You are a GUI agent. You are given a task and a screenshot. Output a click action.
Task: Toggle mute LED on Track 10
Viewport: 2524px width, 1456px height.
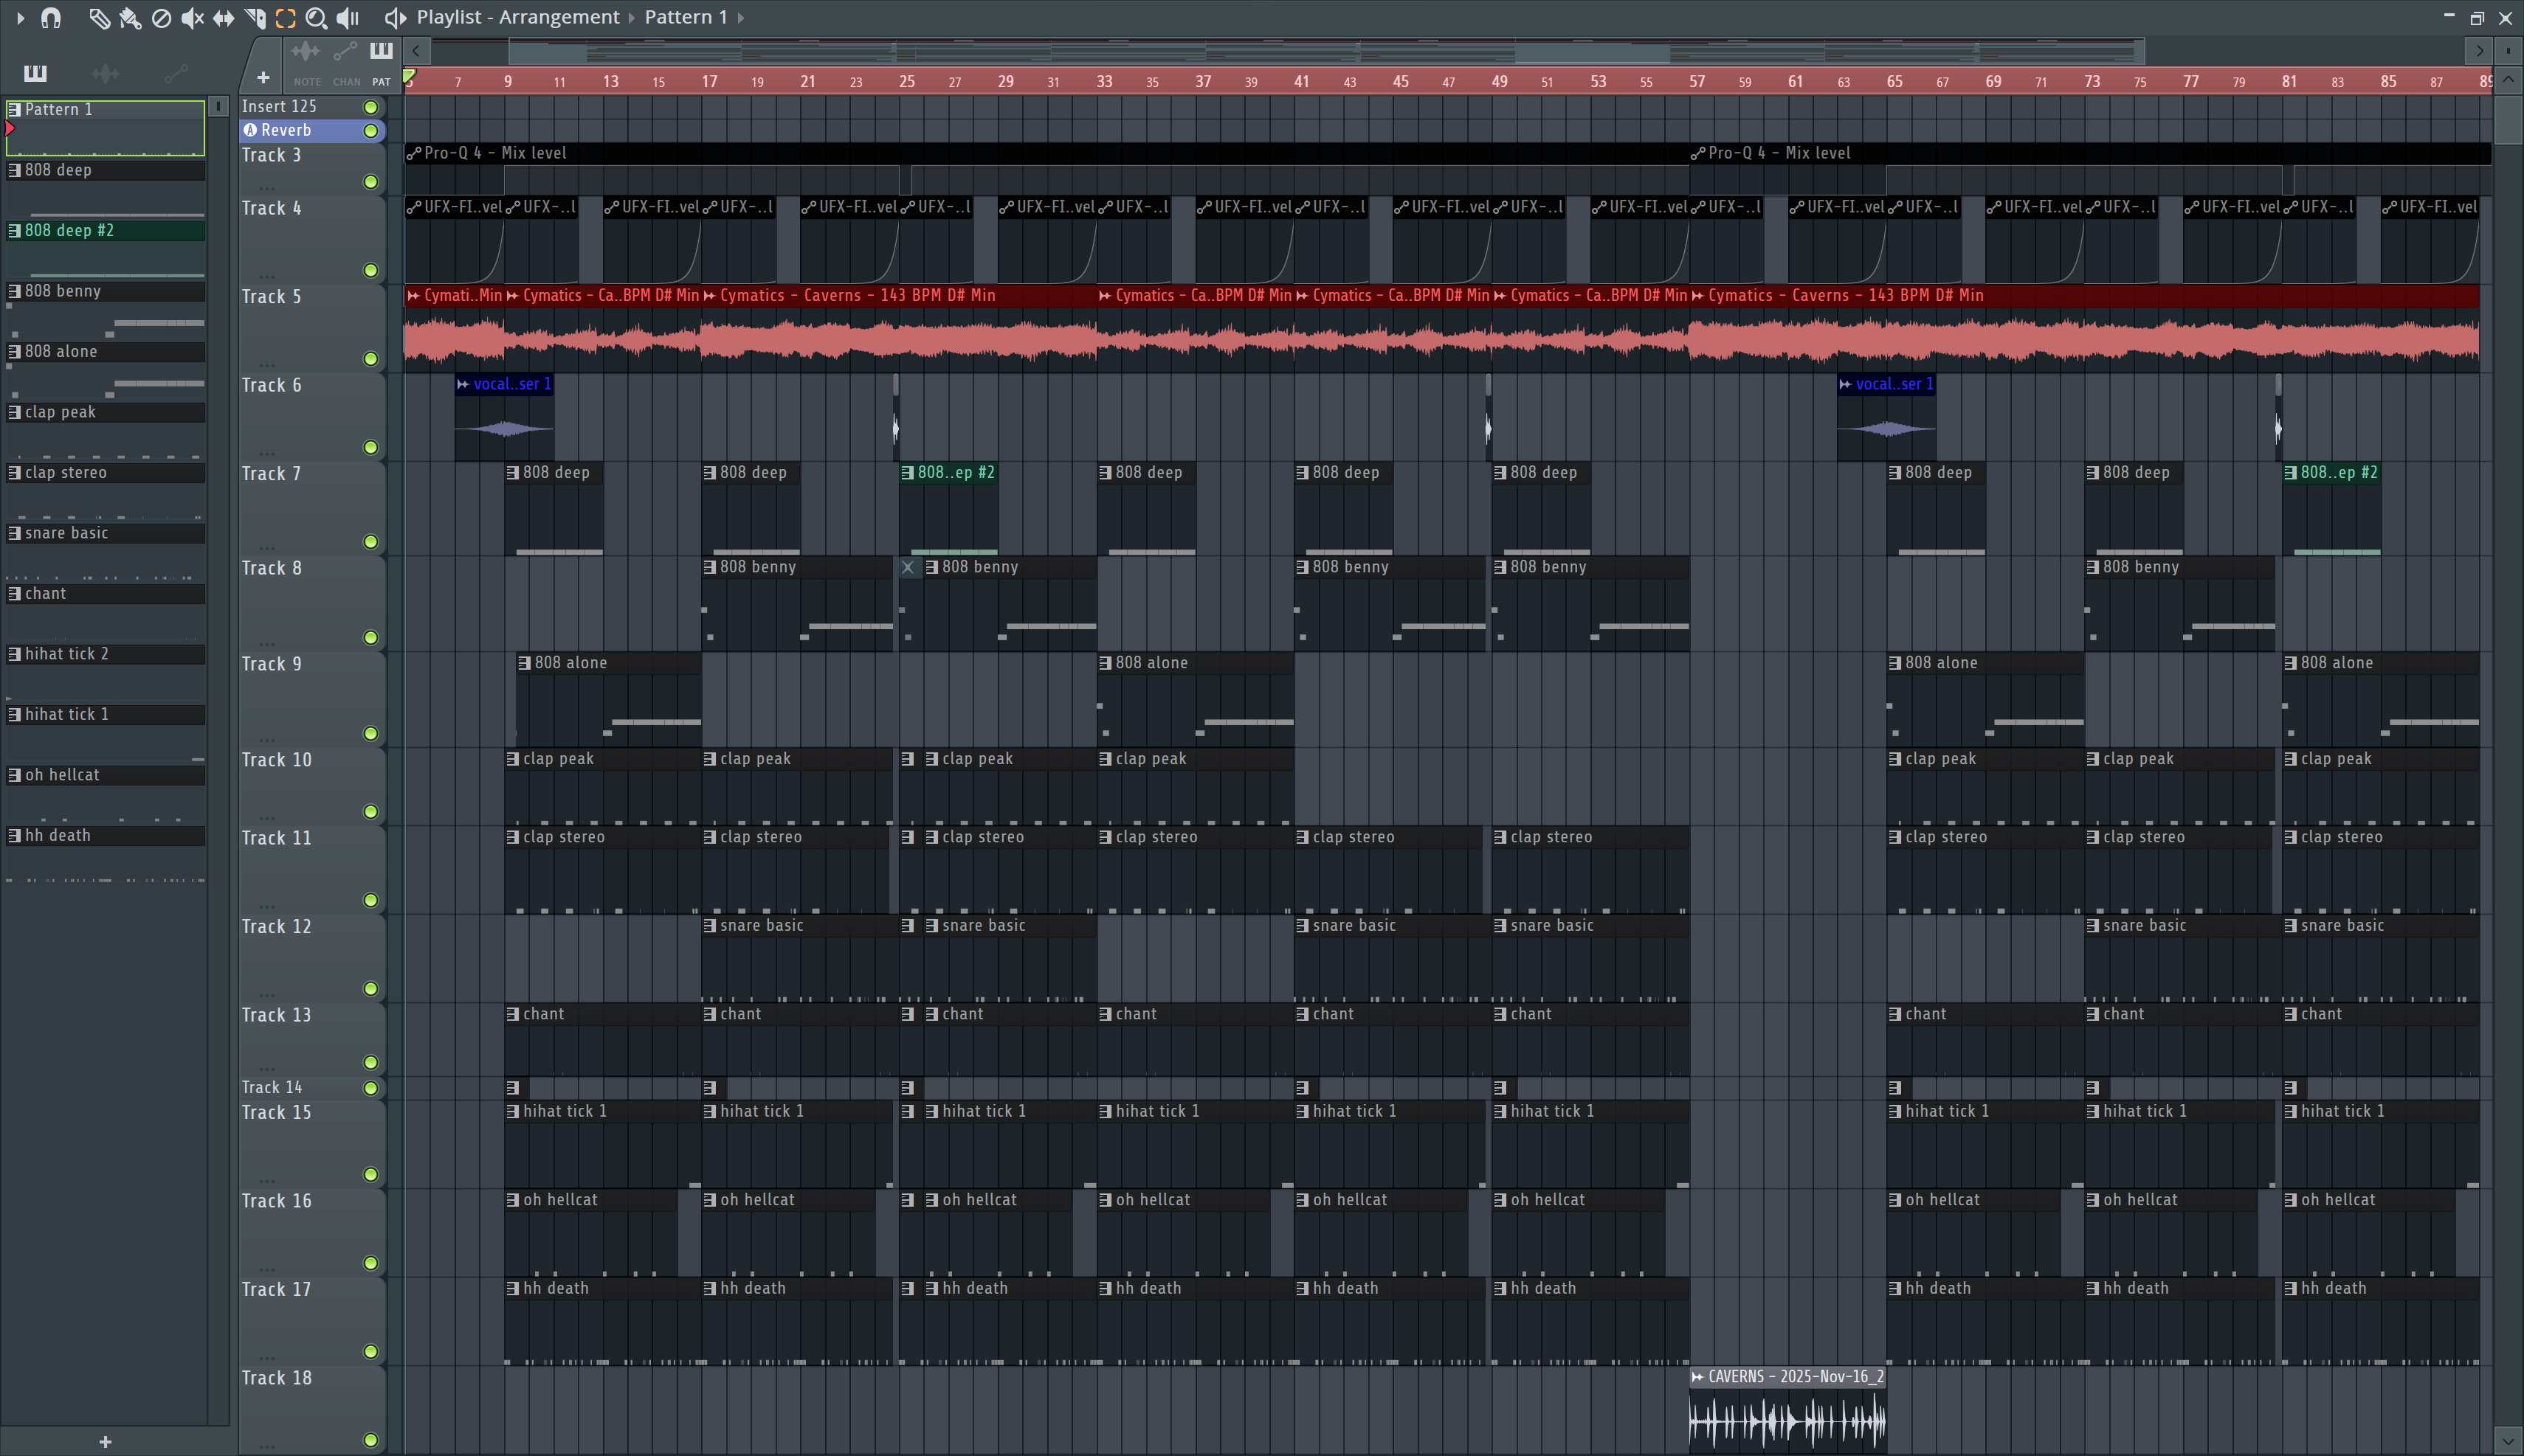371,812
